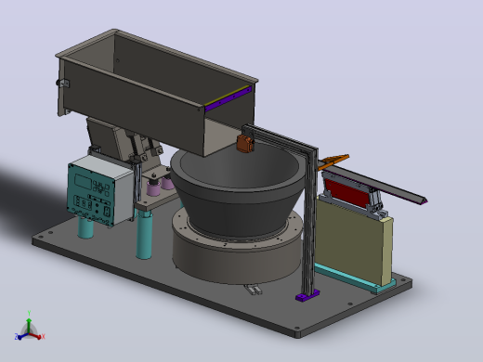Select the teal support leg under the pink mounts
Viewport: 483px width, 362px height.
[144, 235]
